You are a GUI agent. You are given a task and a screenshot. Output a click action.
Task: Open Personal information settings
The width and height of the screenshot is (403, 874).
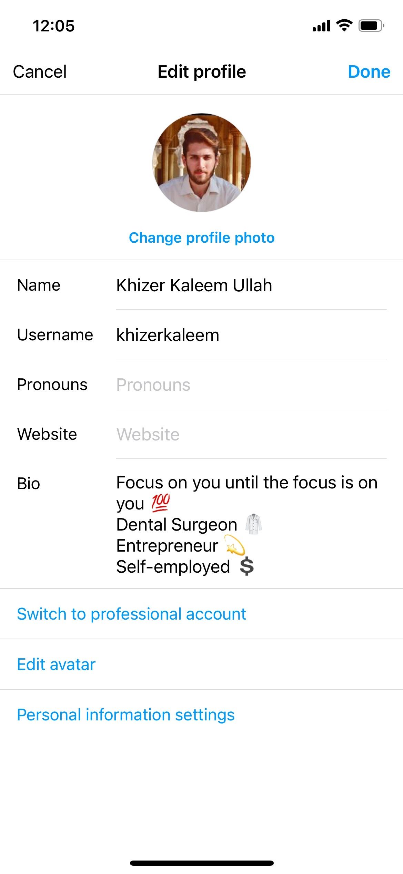click(126, 715)
